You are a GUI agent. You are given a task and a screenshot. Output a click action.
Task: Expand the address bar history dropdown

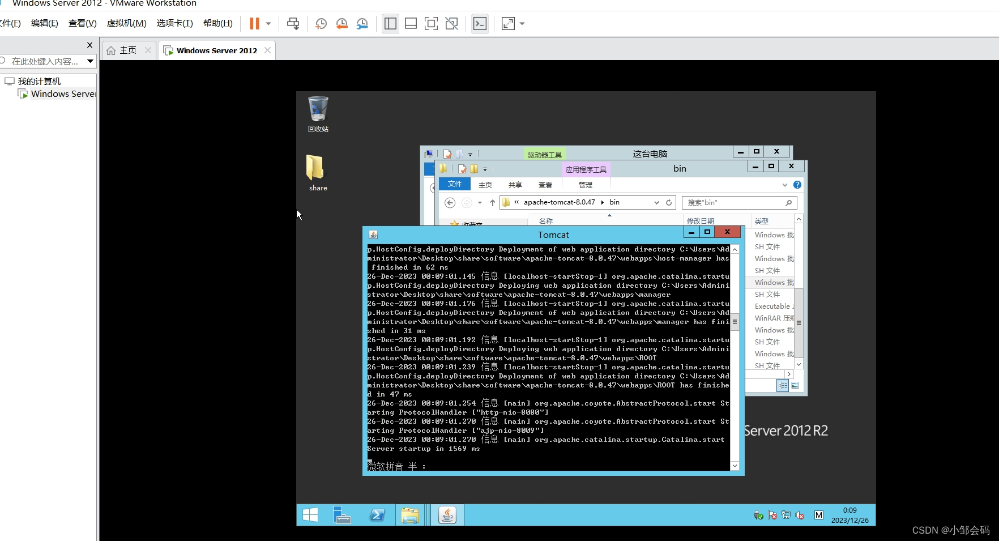(x=656, y=202)
